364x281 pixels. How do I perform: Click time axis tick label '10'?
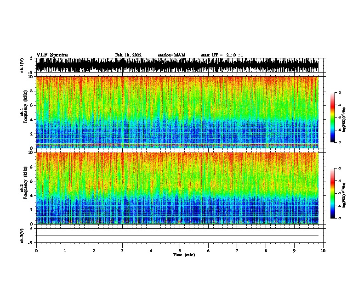click(x=323, y=251)
